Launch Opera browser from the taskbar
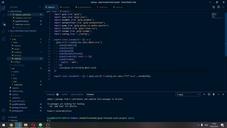This screenshot has height=128, width=227. pyautogui.click(x=33, y=125)
